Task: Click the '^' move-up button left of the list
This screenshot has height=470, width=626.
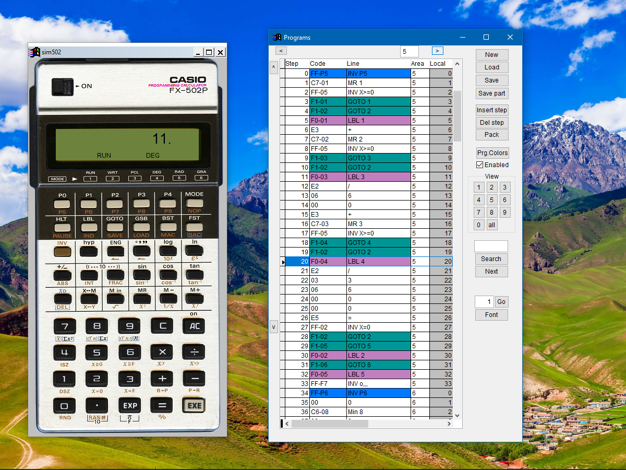Action: tap(274, 68)
